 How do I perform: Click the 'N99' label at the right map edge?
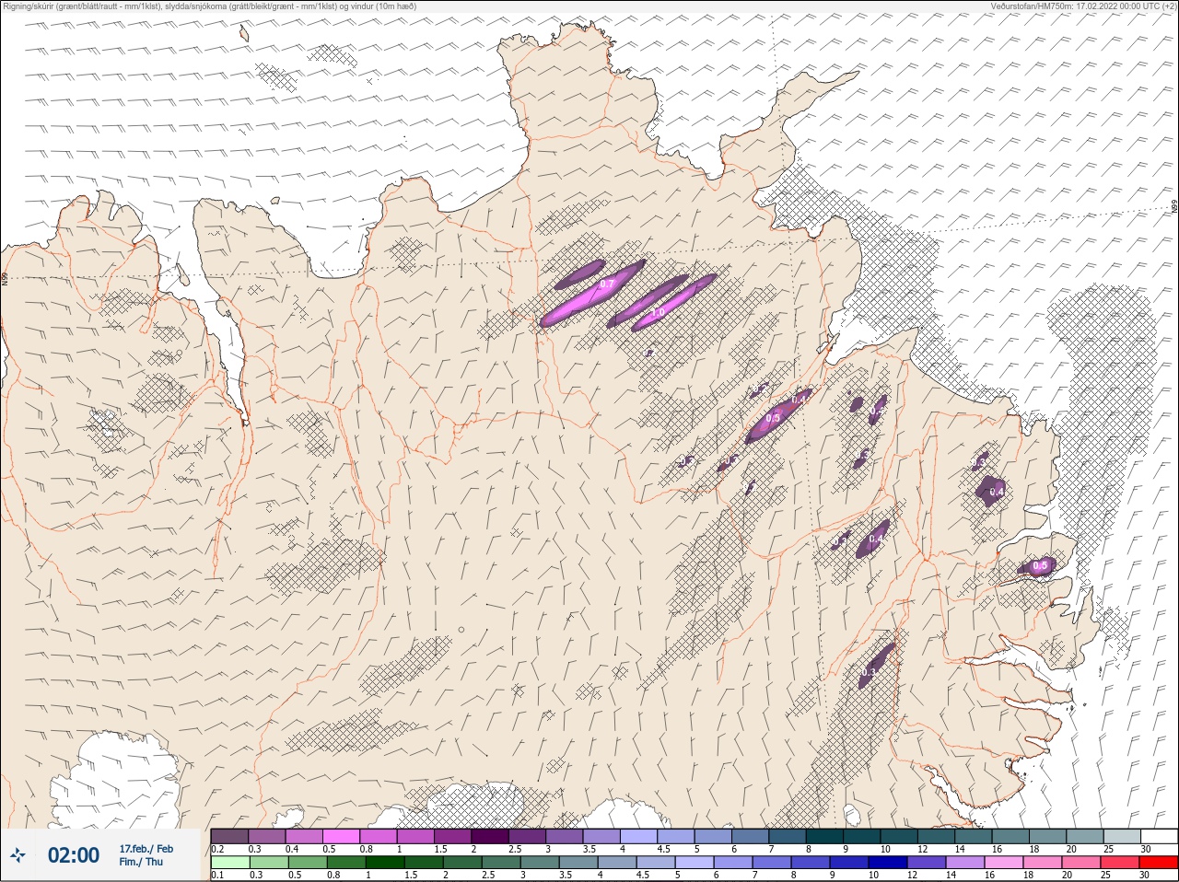tap(1174, 208)
